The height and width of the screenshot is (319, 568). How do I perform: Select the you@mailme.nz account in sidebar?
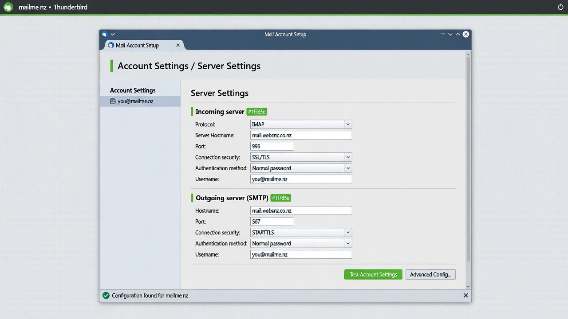click(x=140, y=101)
